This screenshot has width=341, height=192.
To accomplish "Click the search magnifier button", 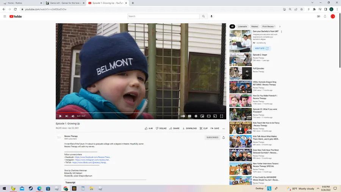I will click(x=203, y=16).
